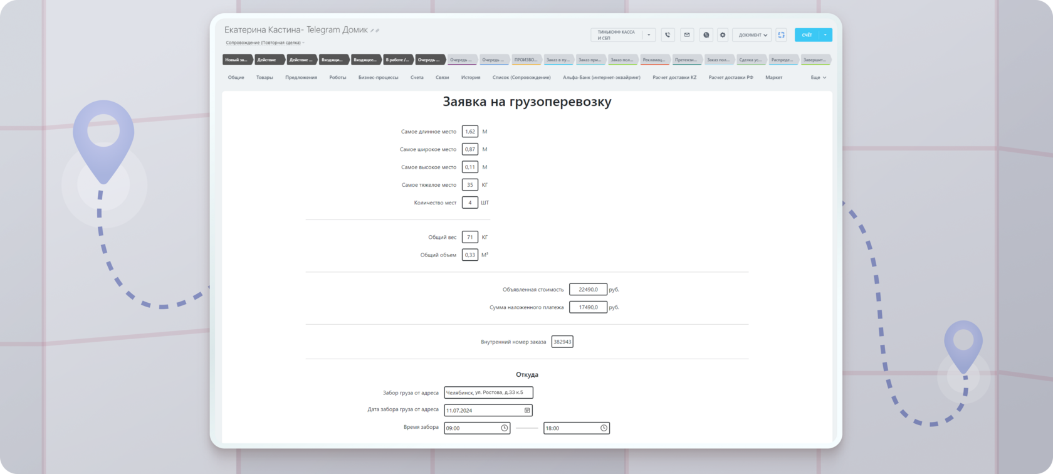Set stage to Заказ в пу...
This screenshot has height=474, width=1053.
point(558,60)
